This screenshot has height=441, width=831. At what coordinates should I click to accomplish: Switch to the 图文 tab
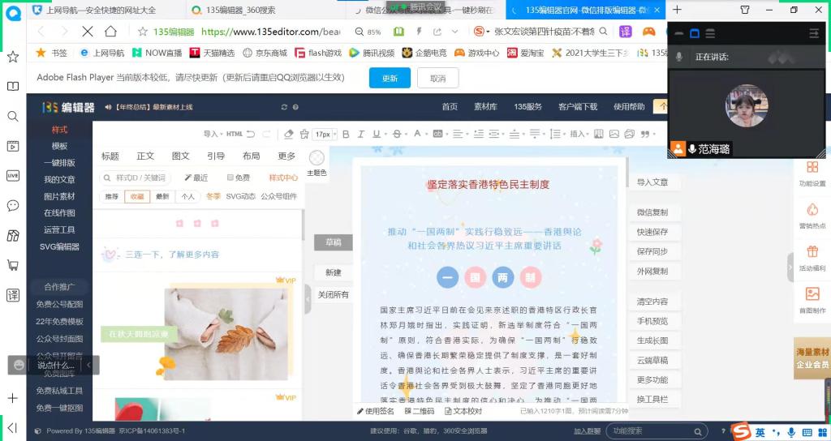click(x=180, y=156)
